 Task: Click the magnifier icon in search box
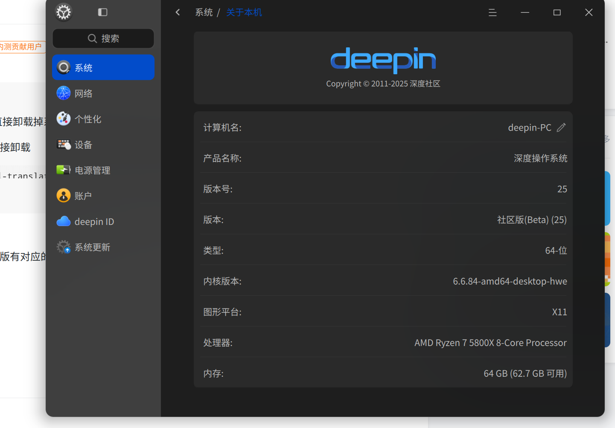[x=92, y=38]
